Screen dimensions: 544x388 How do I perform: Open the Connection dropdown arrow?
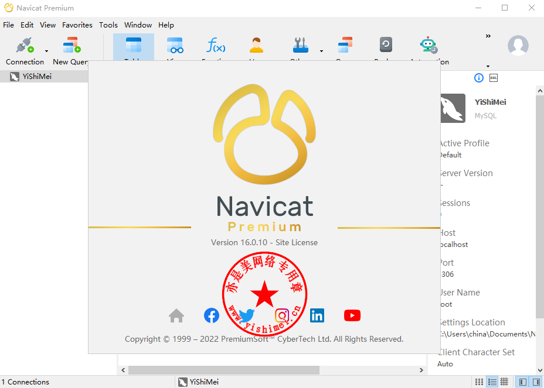click(x=46, y=51)
